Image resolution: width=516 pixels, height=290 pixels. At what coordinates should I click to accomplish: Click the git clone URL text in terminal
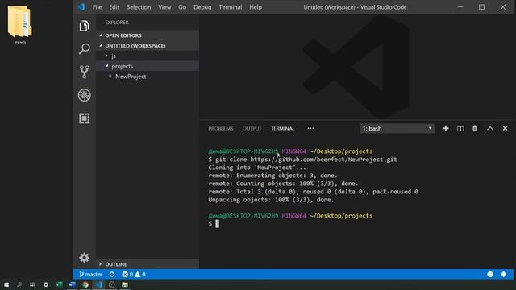tap(323, 159)
